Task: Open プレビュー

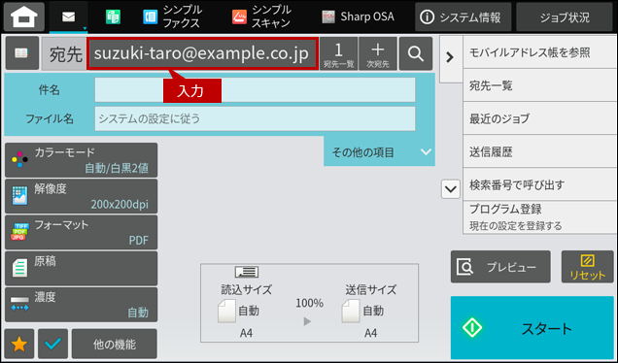Action: pos(500,267)
